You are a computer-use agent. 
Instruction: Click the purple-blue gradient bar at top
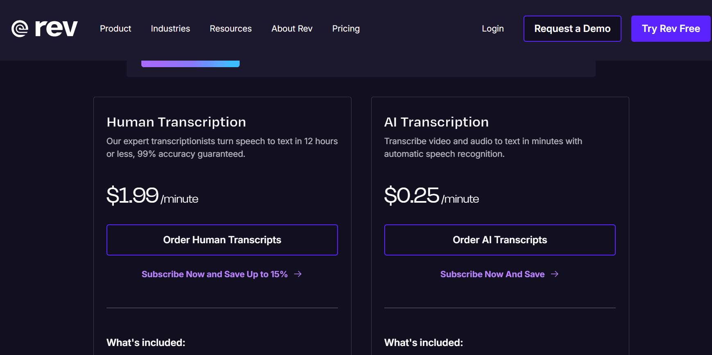[190, 64]
